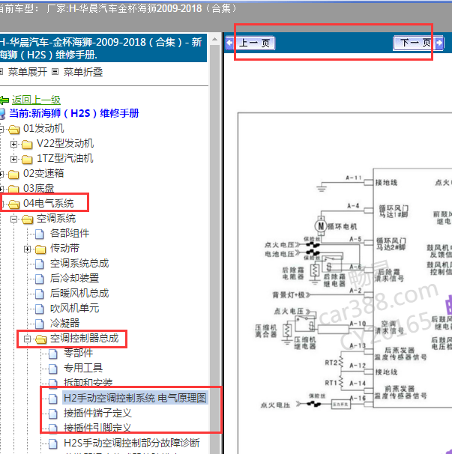Click the 03底盘 folder icon
The image size is (452, 454).
(x=14, y=189)
